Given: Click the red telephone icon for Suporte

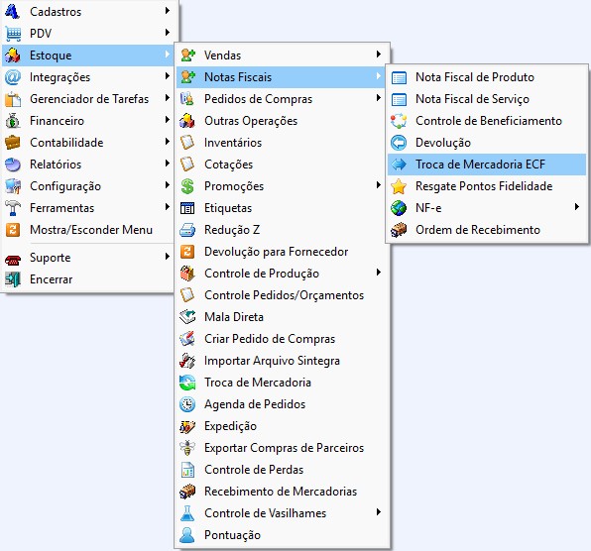Looking at the screenshot, I should point(13,259).
